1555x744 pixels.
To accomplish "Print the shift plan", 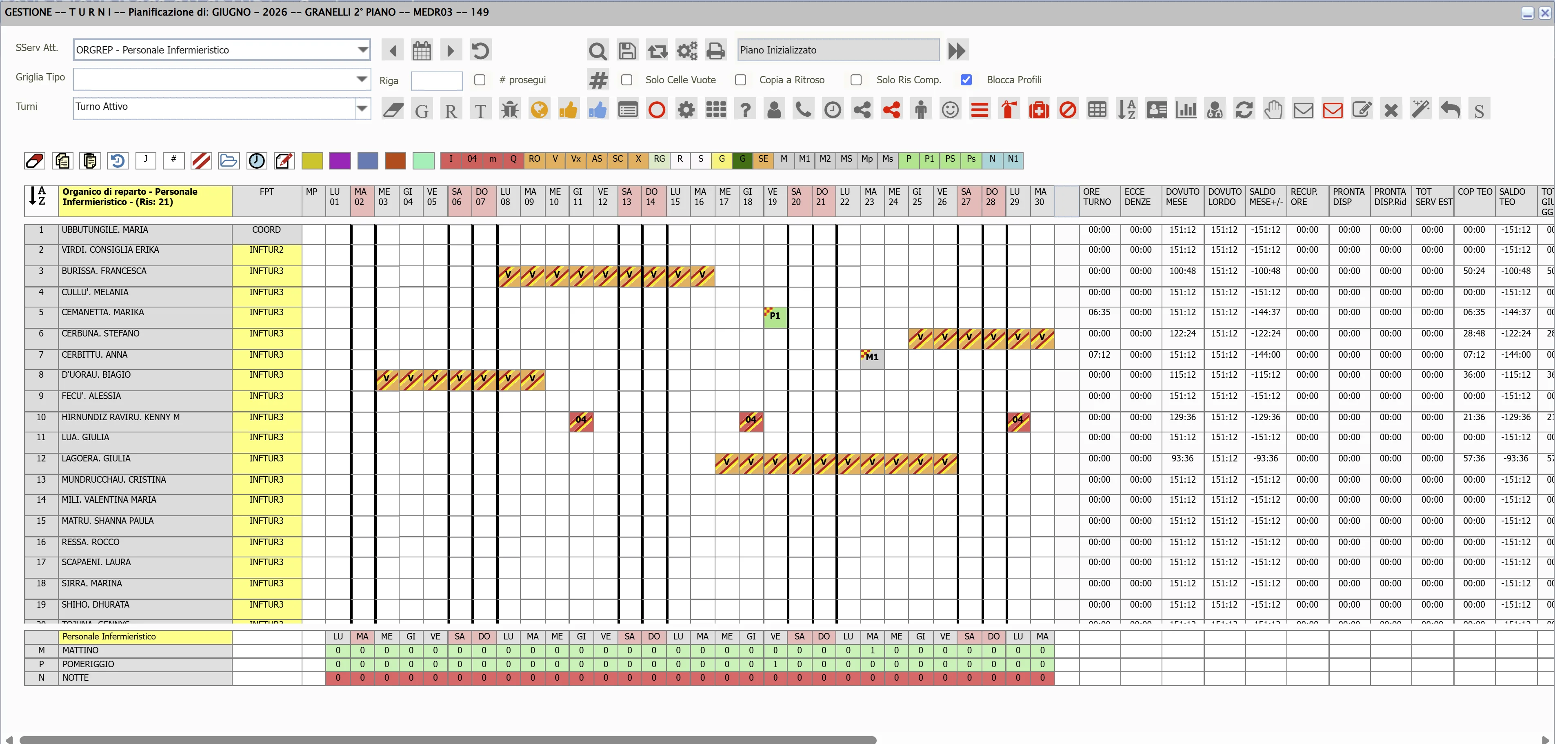I will pyautogui.click(x=715, y=51).
